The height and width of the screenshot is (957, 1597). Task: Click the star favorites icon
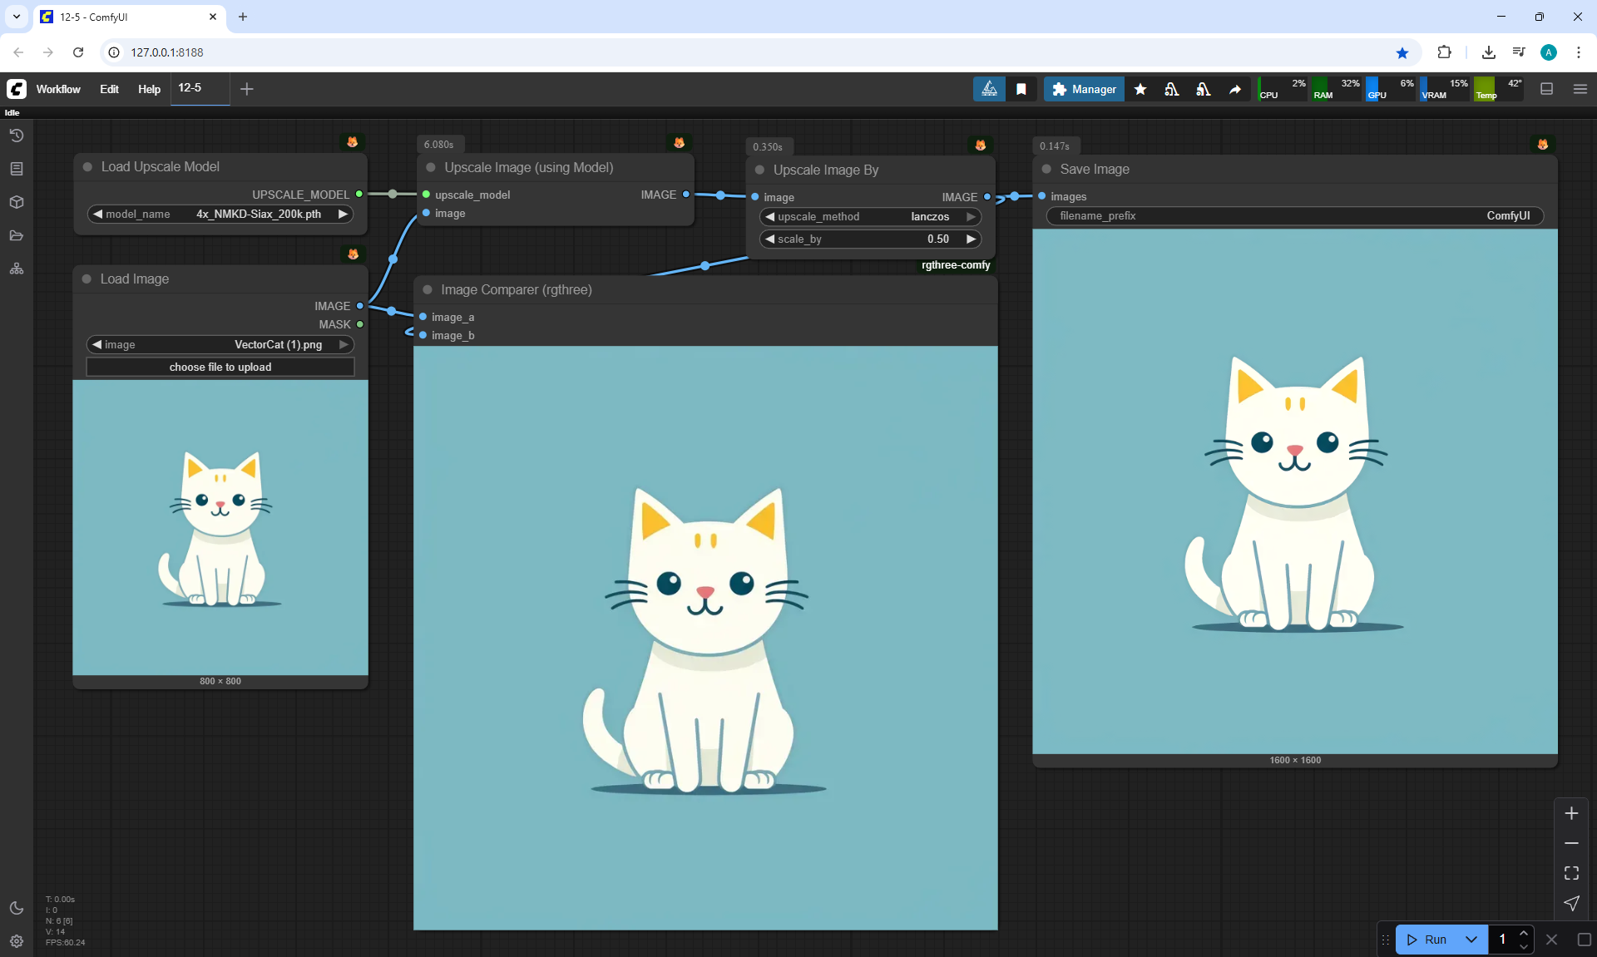[x=1140, y=89]
